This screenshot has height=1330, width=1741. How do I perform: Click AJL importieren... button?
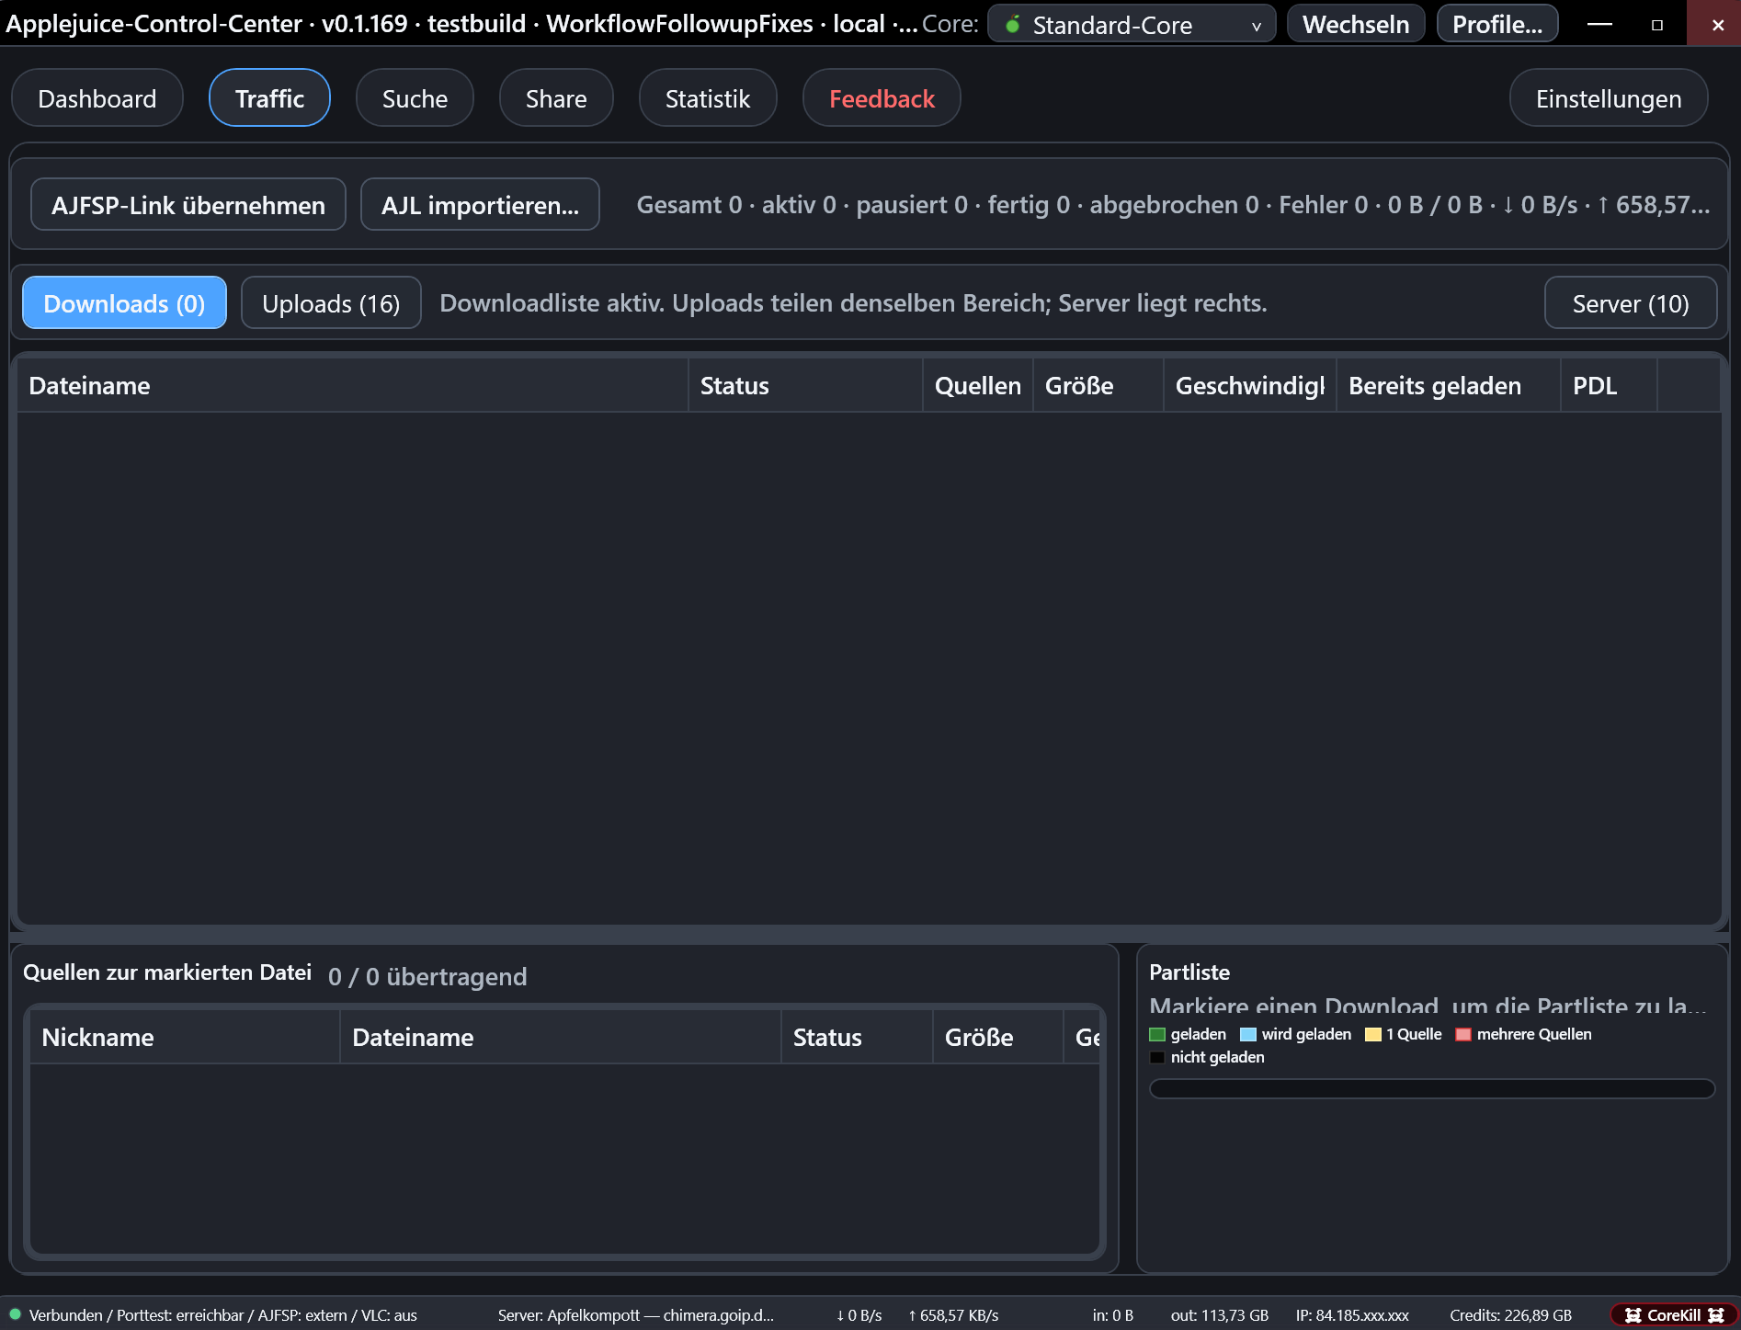point(480,205)
